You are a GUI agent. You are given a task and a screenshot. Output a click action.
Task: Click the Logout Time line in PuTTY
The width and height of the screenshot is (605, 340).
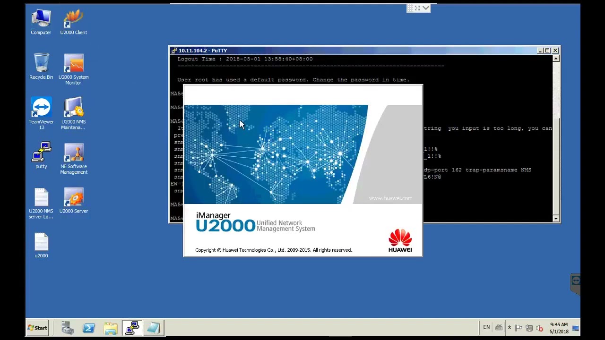pyautogui.click(x=245, y=59)
